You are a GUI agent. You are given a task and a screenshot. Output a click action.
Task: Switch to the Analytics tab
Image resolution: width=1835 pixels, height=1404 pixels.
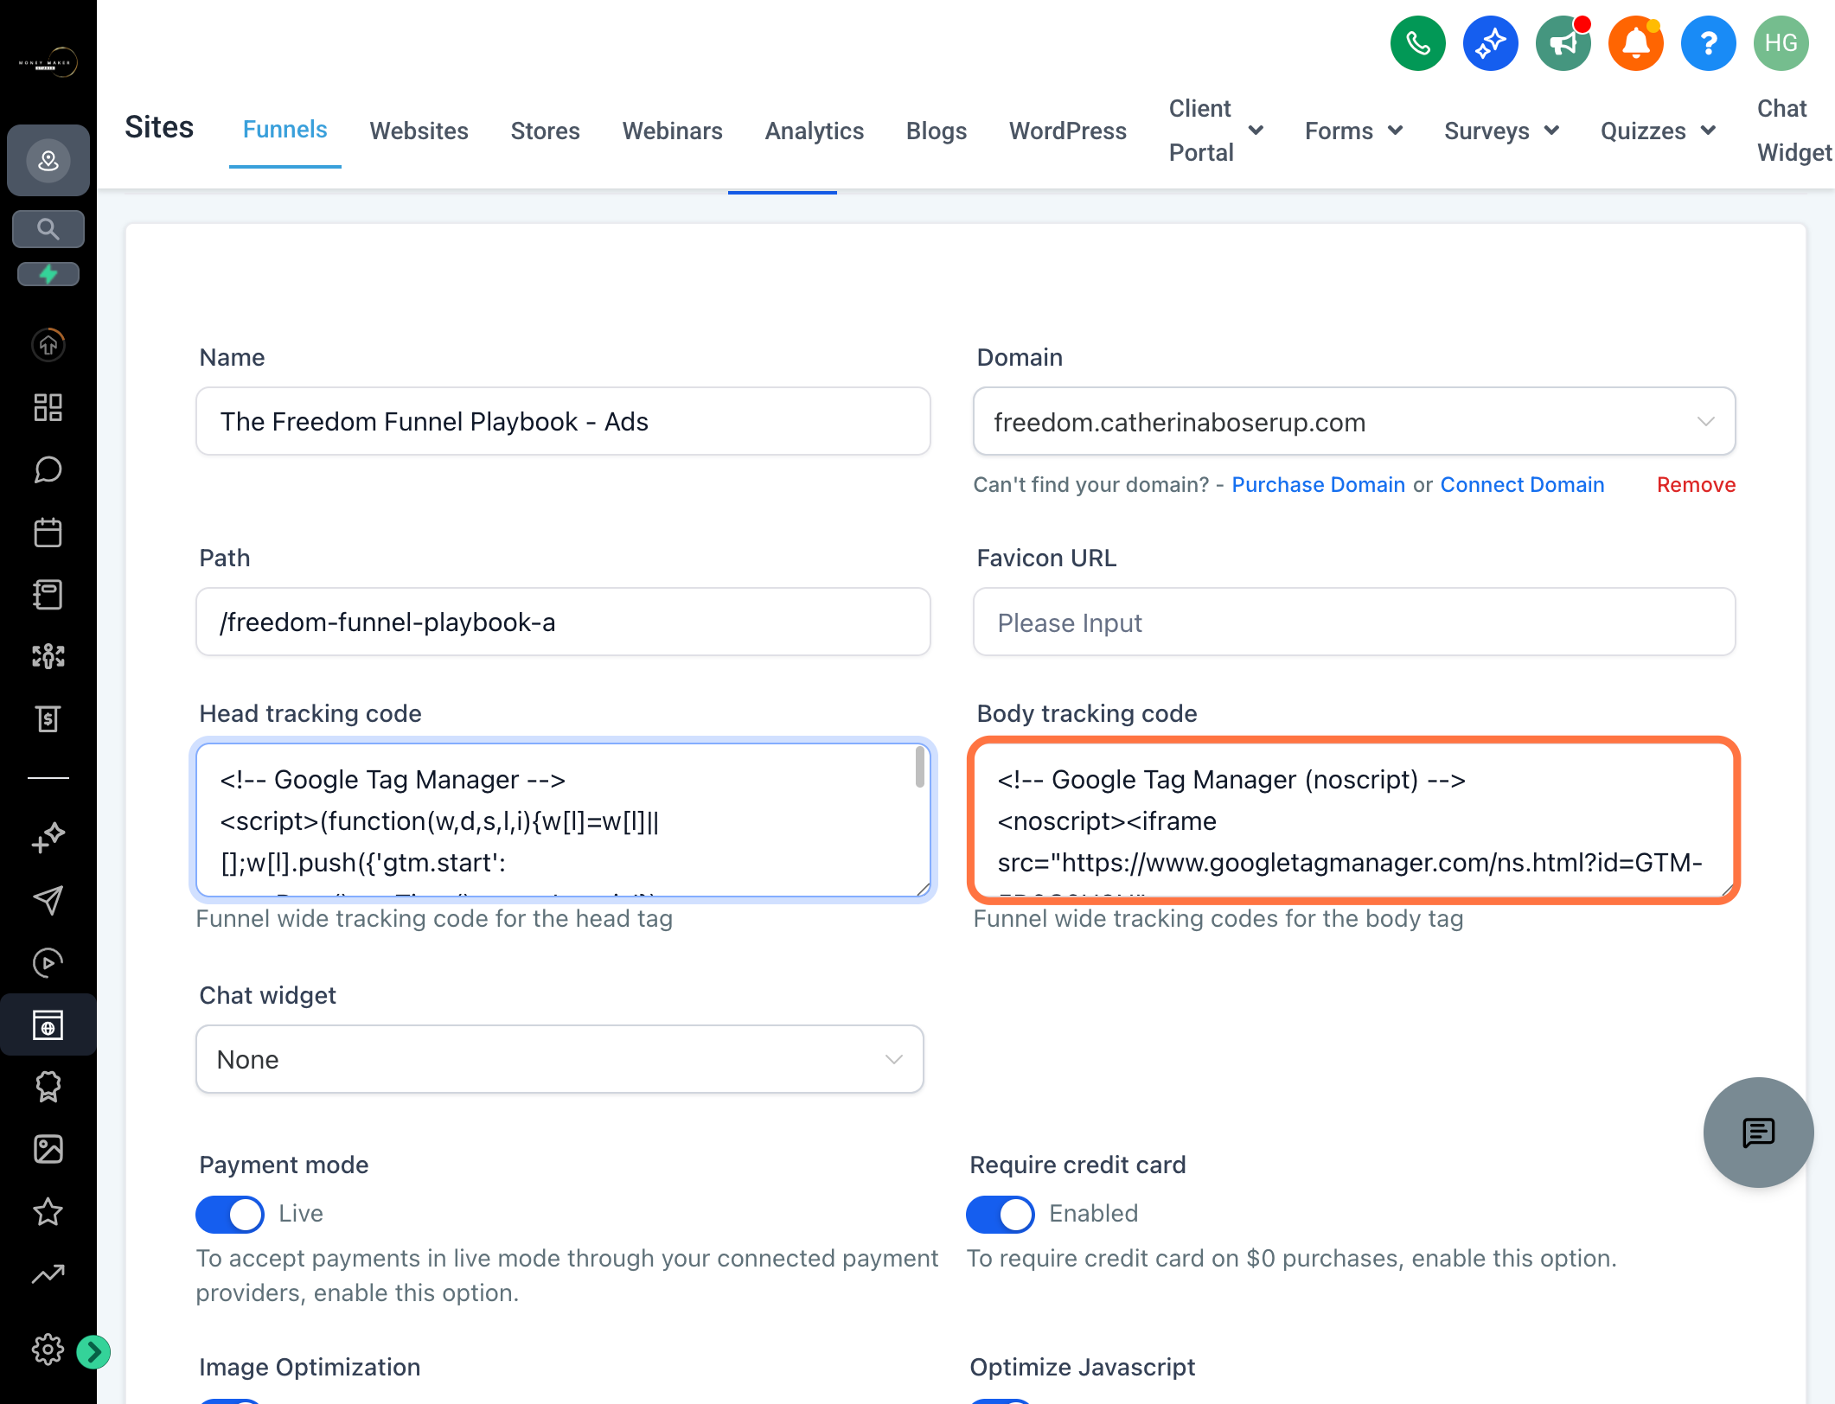click(814, 131)
